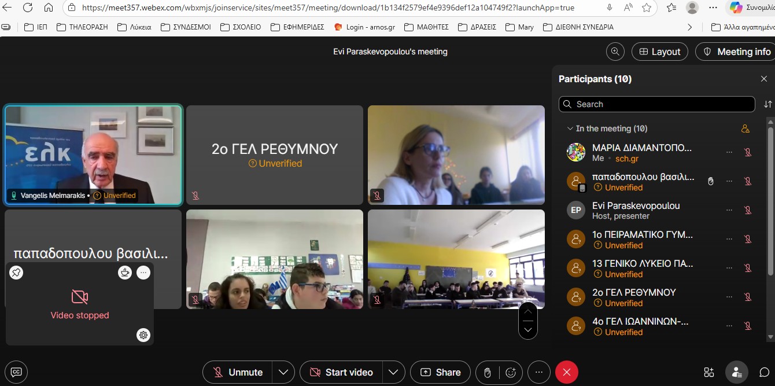Pin the self-view video tile
Image resolution: width=775 pixels, height=386 pixels.
coord(16,273)
